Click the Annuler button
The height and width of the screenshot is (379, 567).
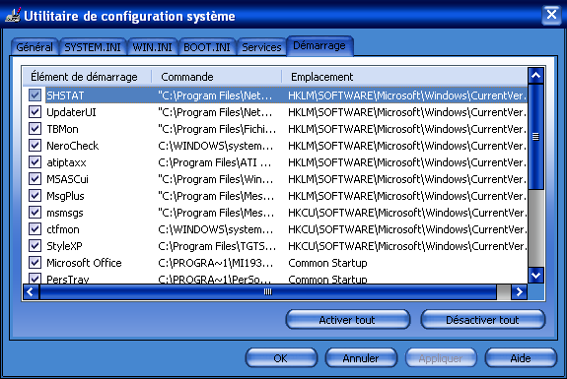(361, 358)
